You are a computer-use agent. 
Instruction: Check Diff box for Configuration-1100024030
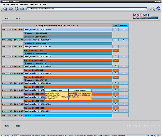coord(115,47)
